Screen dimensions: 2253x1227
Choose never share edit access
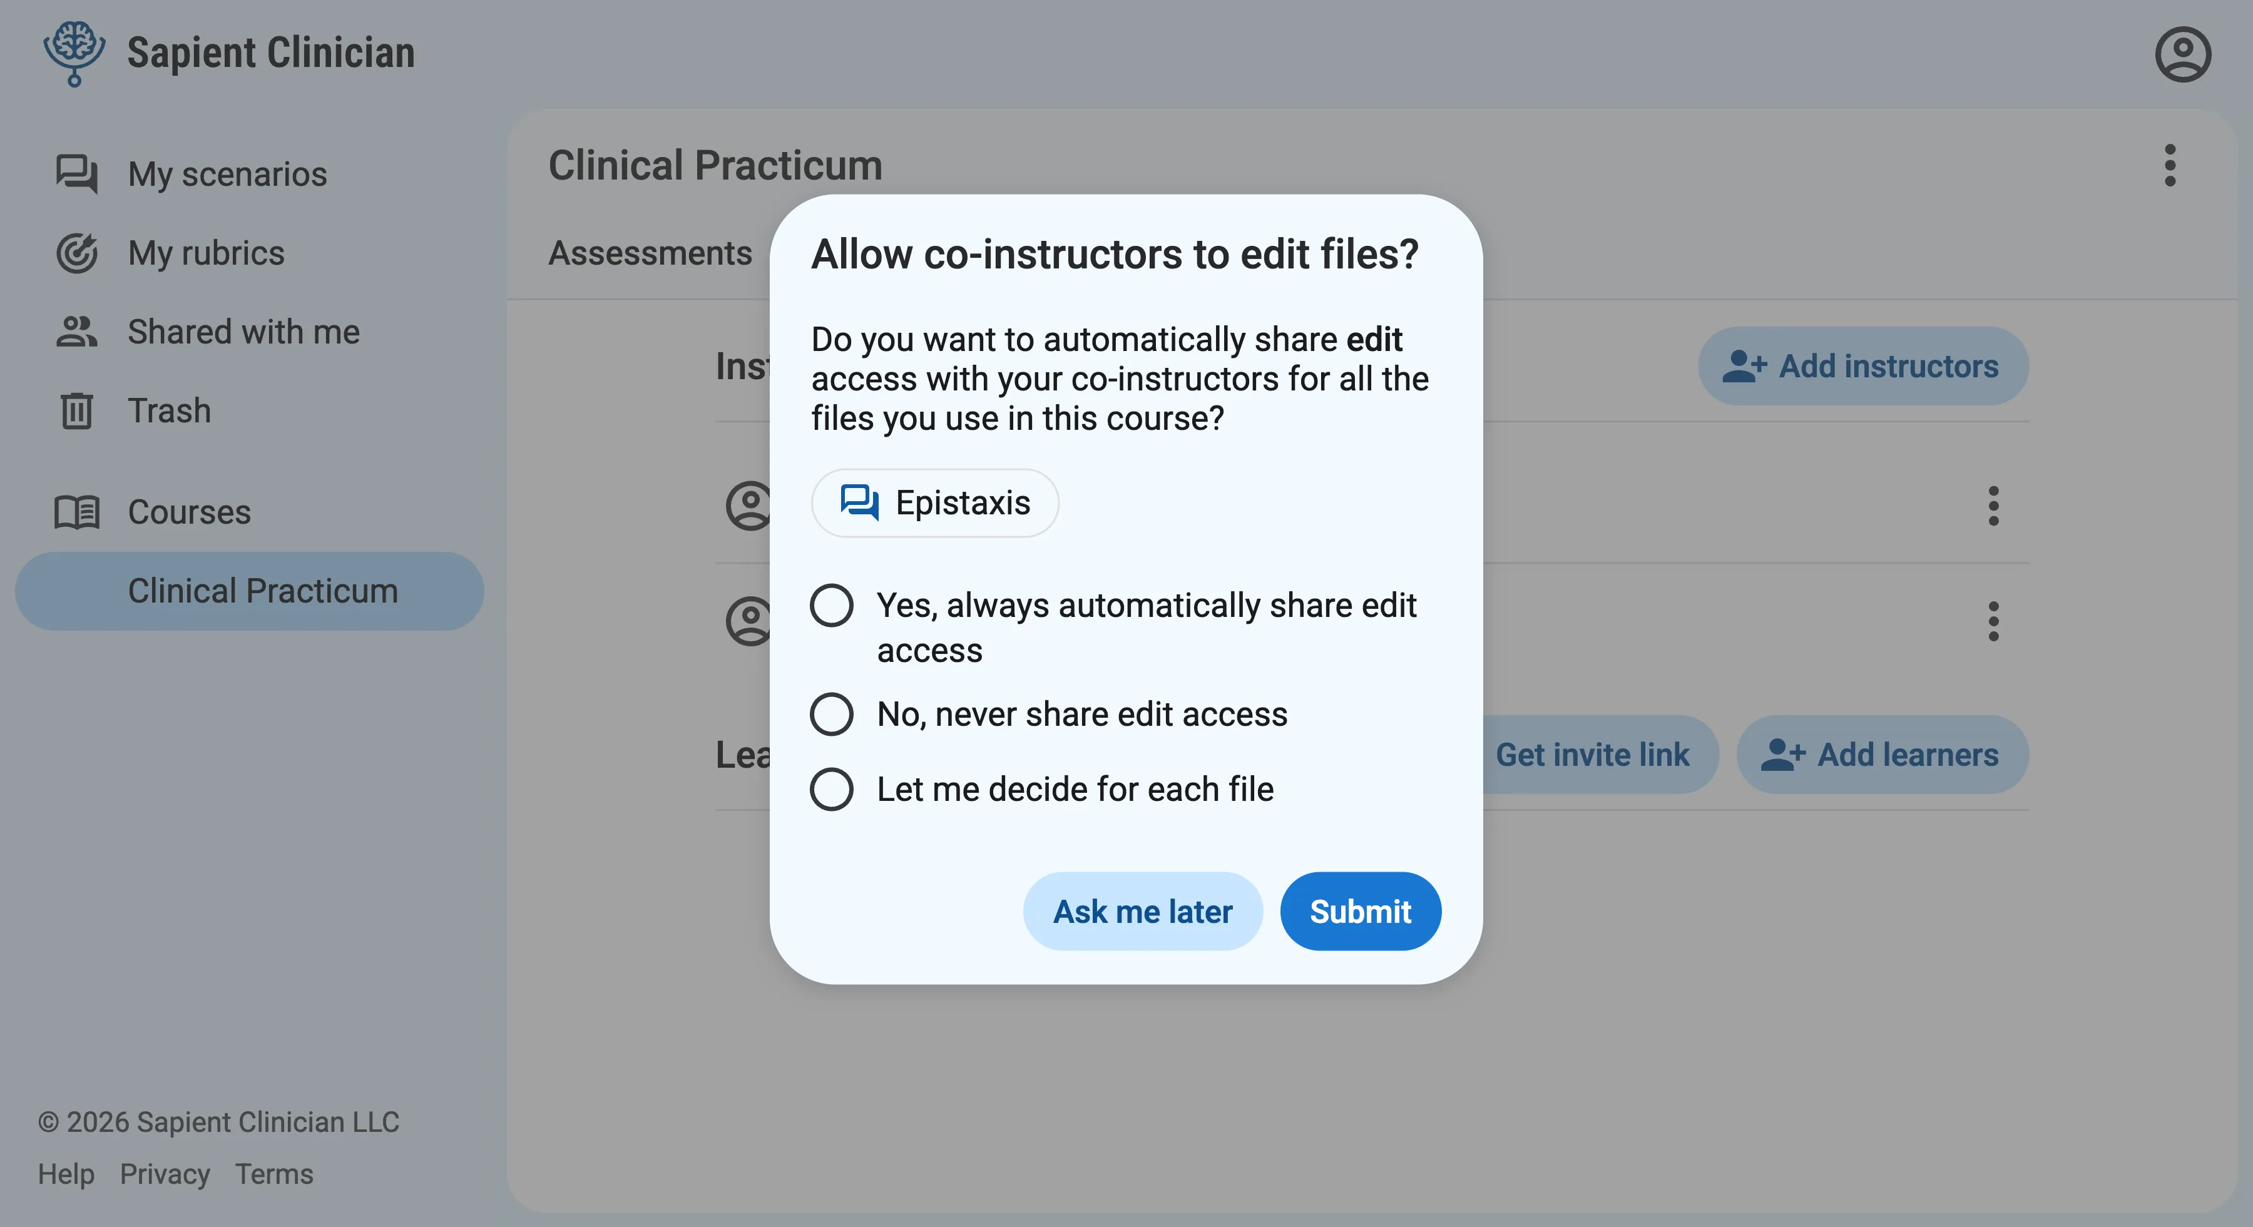tap(831, 714)
